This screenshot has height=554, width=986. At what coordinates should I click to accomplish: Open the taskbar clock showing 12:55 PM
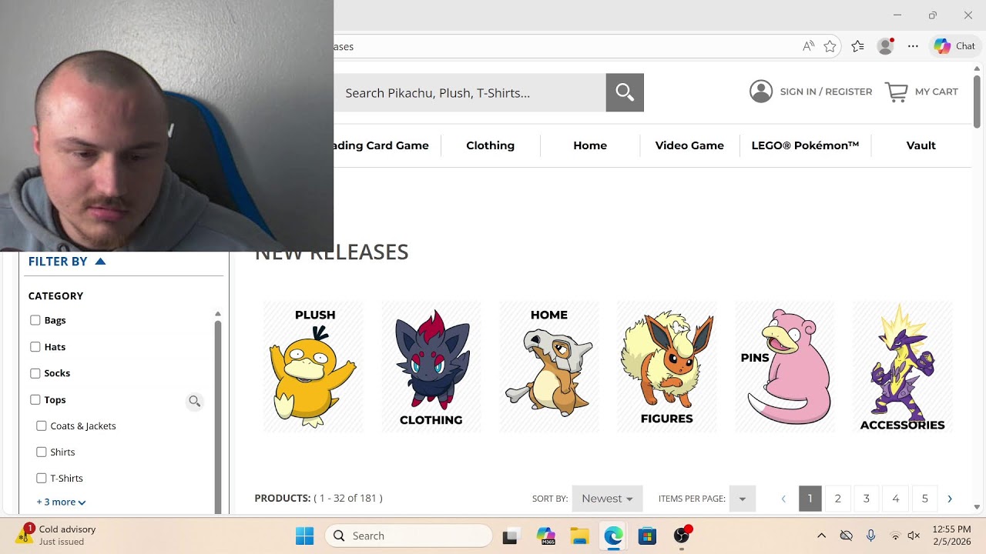point(951,536)
